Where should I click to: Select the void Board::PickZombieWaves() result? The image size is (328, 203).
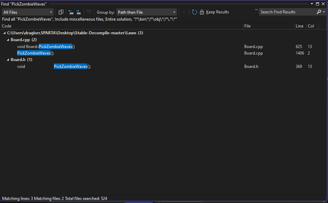coord(46,46)
